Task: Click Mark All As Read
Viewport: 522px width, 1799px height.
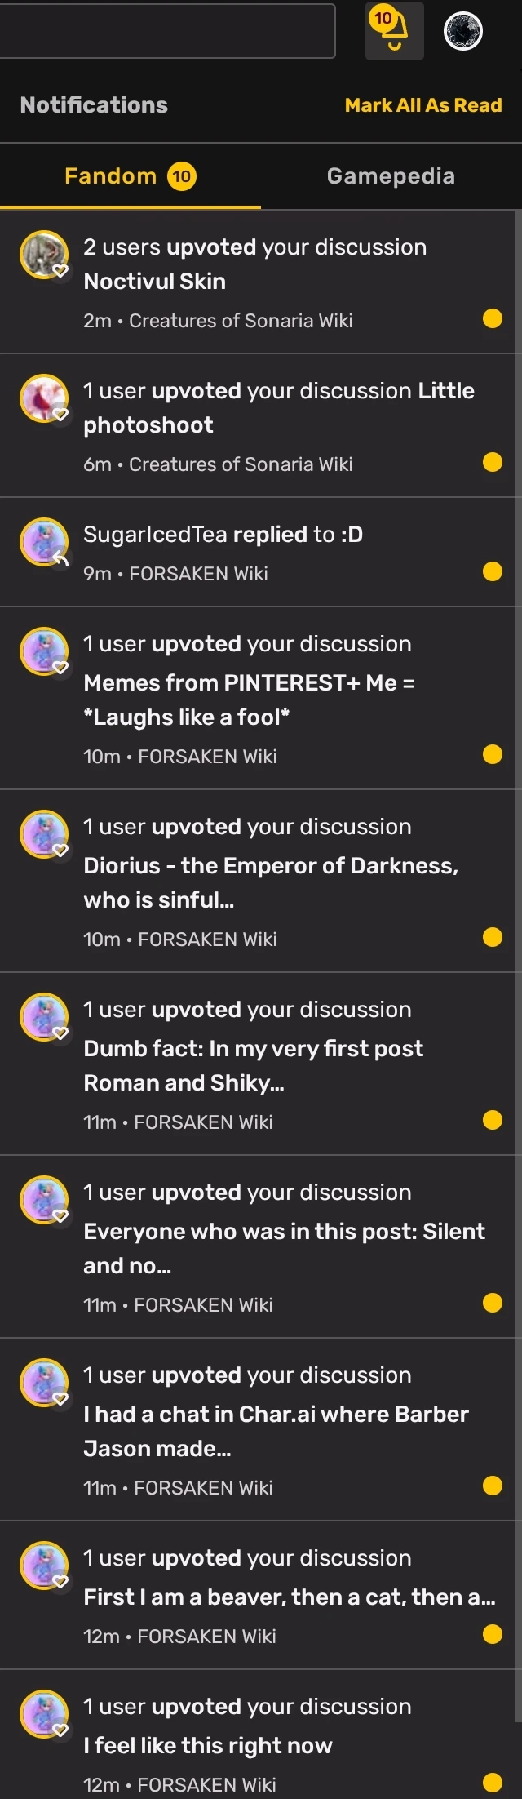Action: (424, 104)
